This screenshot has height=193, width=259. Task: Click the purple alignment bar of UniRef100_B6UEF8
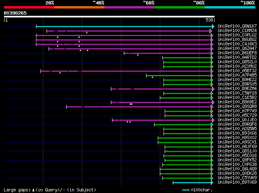click(168, 53)
